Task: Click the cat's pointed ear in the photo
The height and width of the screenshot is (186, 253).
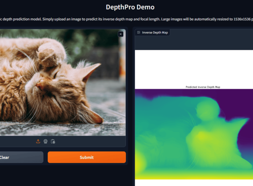Action: pos(90,69)
